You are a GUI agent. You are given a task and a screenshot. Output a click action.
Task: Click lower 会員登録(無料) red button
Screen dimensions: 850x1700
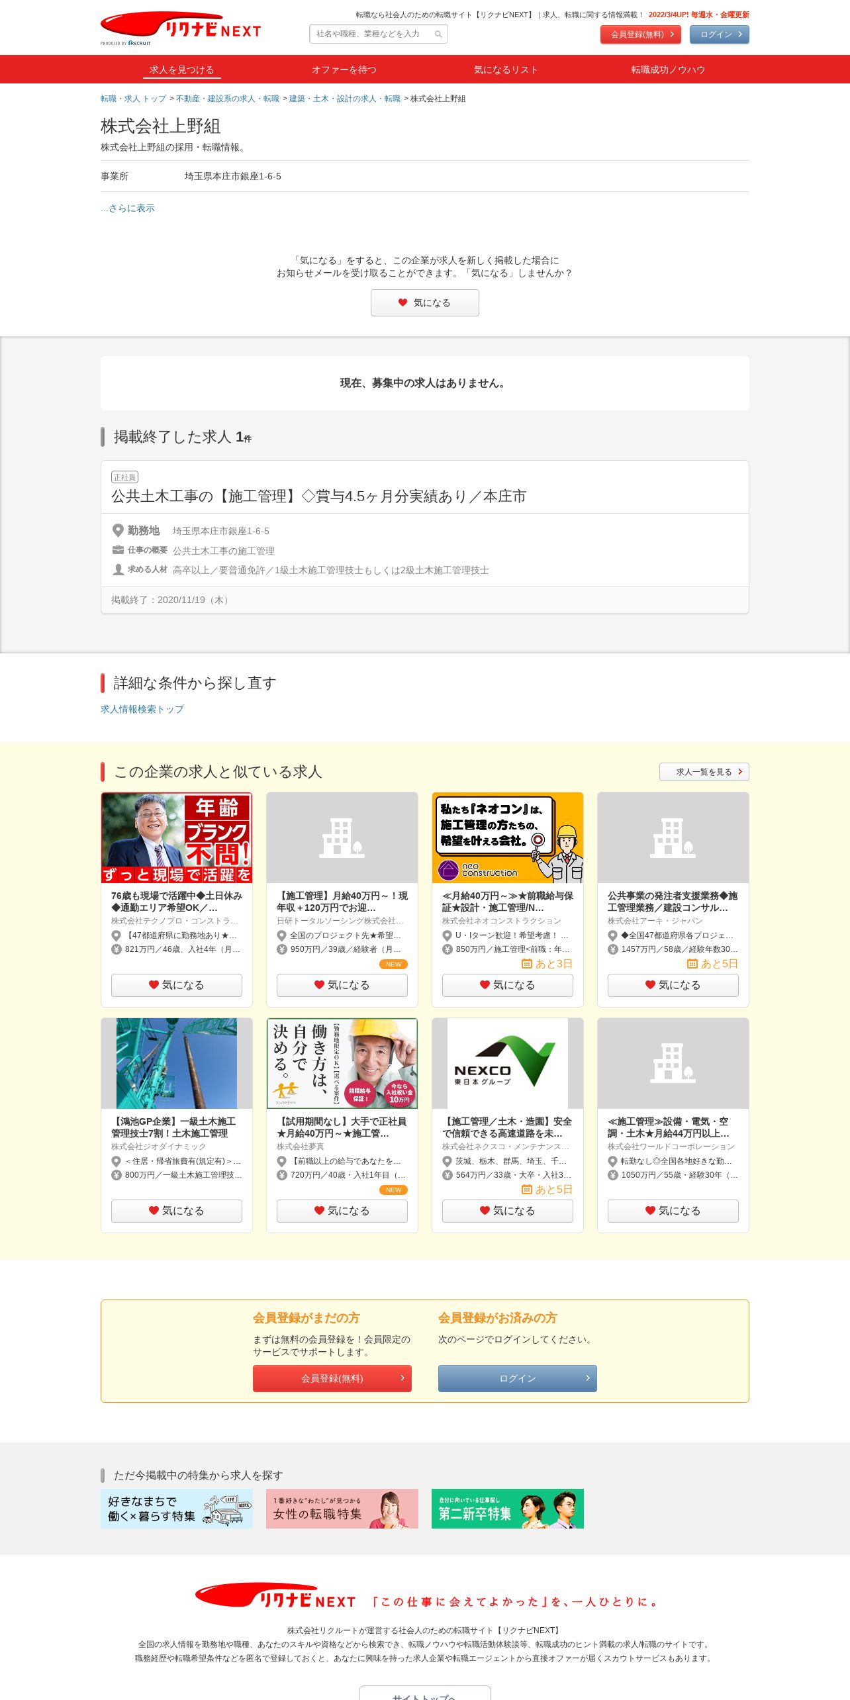click(332, 1378)
